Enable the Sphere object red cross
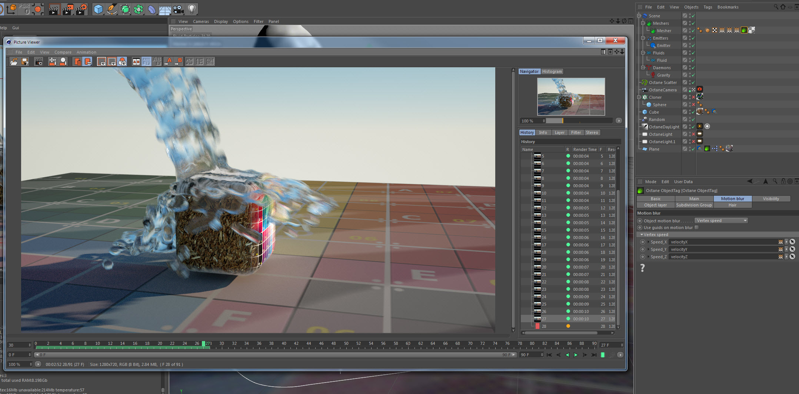The height and width of the screenshot is (394, 799). pyautogui.click(x=693, y=105)
